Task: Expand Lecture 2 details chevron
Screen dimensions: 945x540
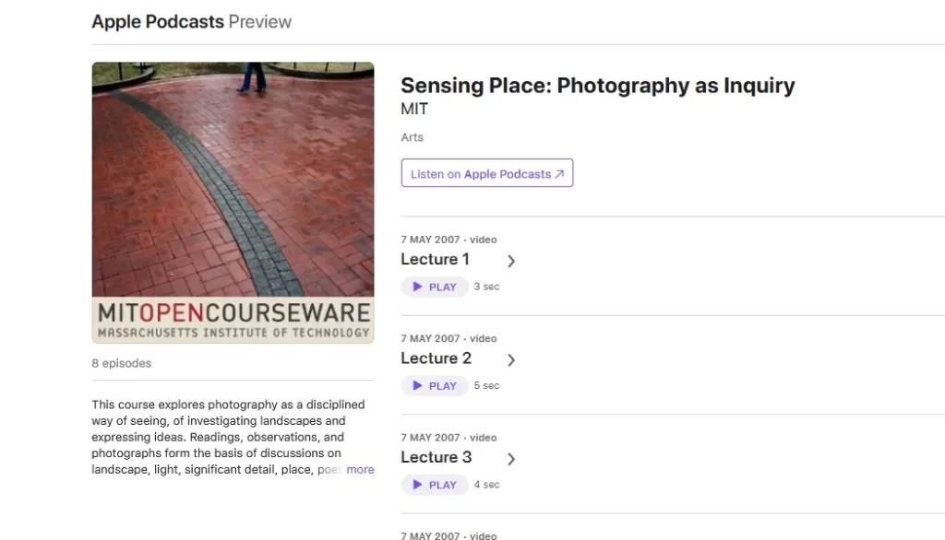Action: coord(511,360)
